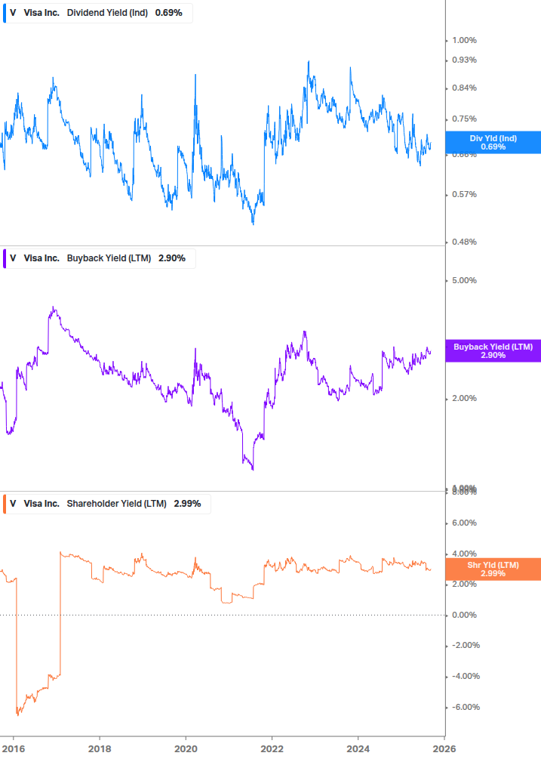Image resolution: width=541 pixels, height=759 pixels.
Task: Click the purple color bar in Buyback Yield legend
Action: click(5, 258)
